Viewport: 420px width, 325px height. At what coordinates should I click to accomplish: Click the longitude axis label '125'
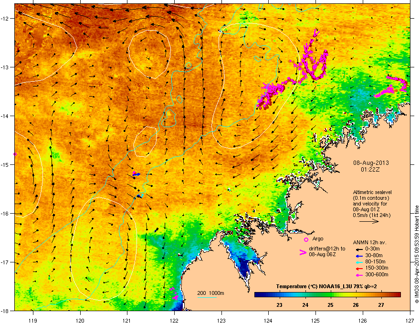click(x=315, y=320)
